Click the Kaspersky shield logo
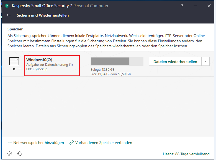 (x=7, y=6)
